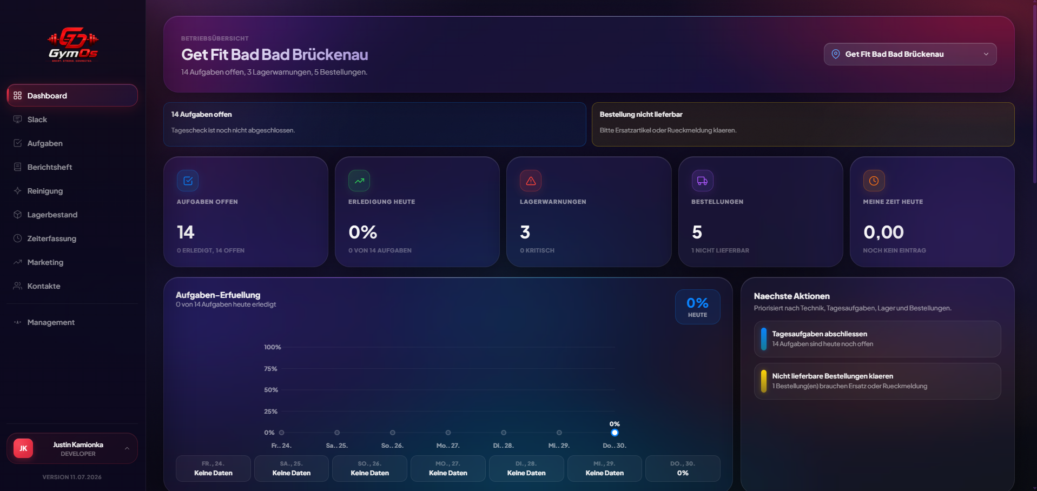Screen dimensions: 1037x491
Task: Click the green trend icon on Erledigung Heute card
Action: click(359, 181)
